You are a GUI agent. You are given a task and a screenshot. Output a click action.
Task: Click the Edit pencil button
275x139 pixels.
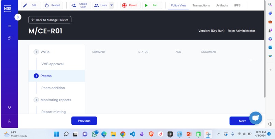click(31, 5)
